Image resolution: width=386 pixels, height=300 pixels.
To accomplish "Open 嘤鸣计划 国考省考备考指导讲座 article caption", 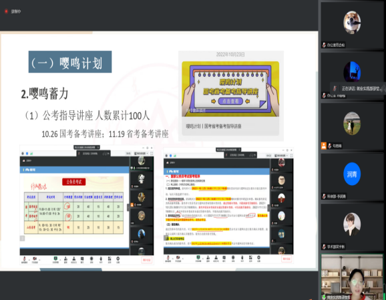I will (214, 126).
